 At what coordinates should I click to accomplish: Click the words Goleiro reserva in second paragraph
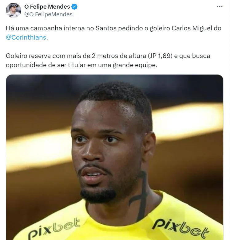[x=28, y=56]
